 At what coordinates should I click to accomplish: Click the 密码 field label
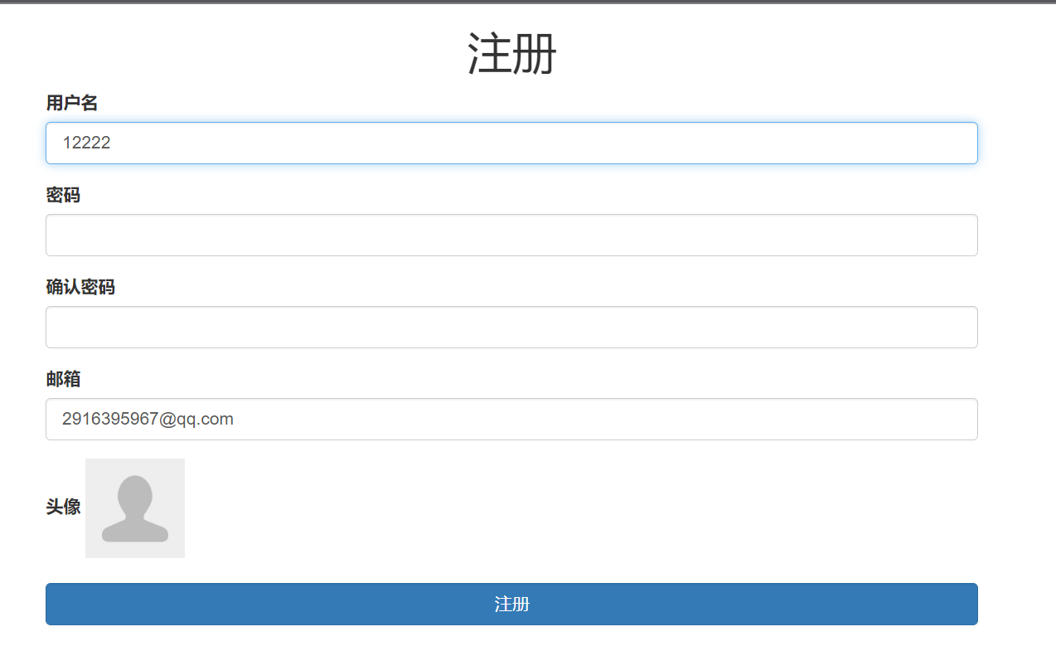(62, 195)
